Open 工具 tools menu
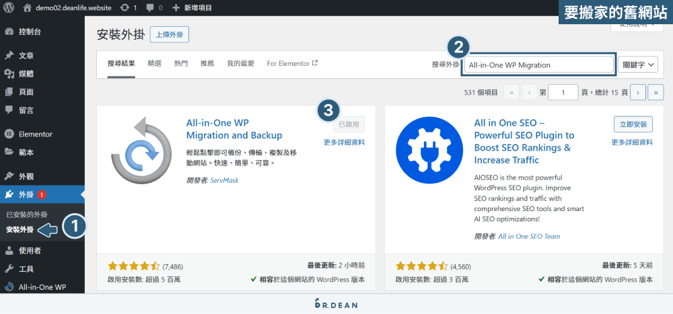The width and height of the screenshot is (673, 314). click(x=42, y=269)
